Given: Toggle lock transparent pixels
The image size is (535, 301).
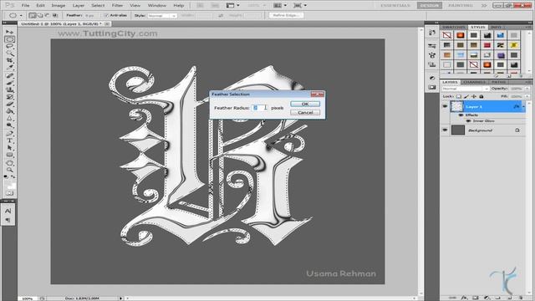Looking at the screenshot, I should pyautogui.click(x=459, y=97).
